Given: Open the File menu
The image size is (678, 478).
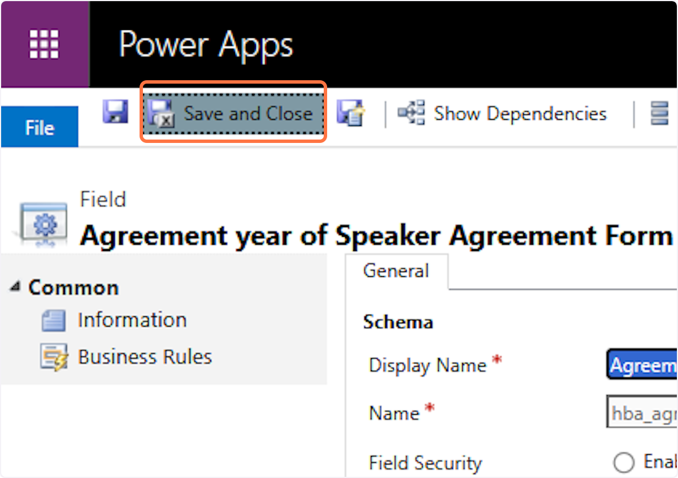Looking at the screenshot, I should (x=40, y=128).
